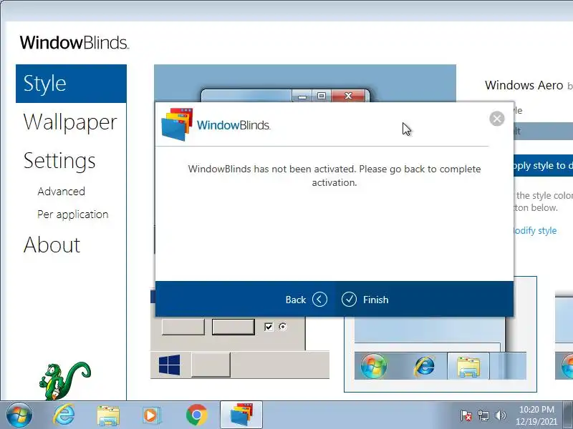
Task: Click the WindowBlinds title logo at top left
Action: 74,42
